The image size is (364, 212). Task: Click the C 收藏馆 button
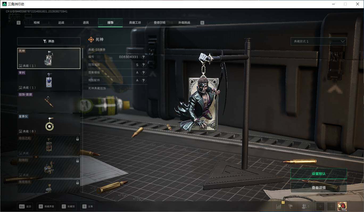pyautogui.click(x=68, y=206)
